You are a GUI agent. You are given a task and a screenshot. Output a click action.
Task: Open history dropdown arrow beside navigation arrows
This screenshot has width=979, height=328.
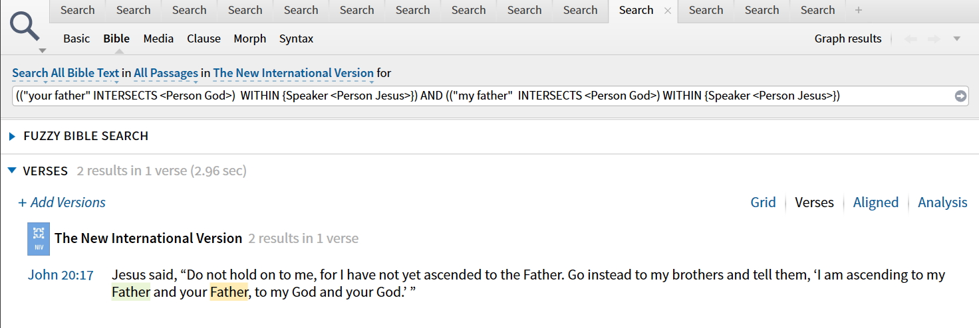click(957, 39)
